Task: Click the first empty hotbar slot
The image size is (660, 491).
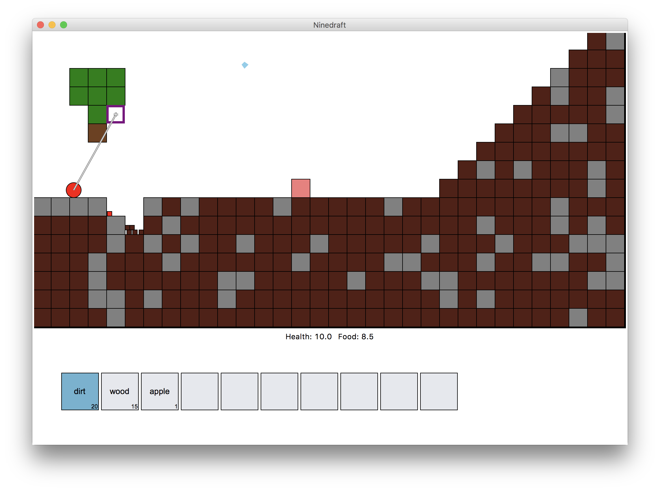Action: click(x=199, y=391)
